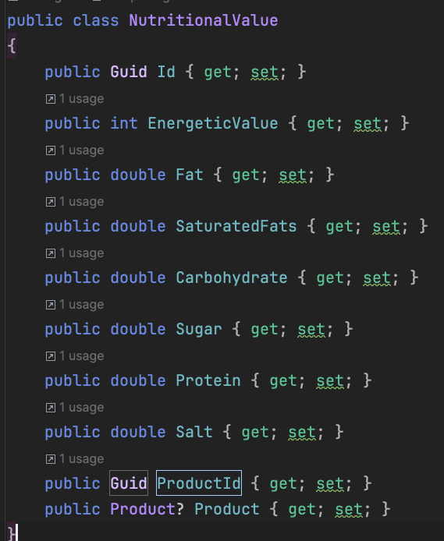Place cursor at opening class brace
The width and height of the screenshot is (444, 541).
(x=12, y=46)
